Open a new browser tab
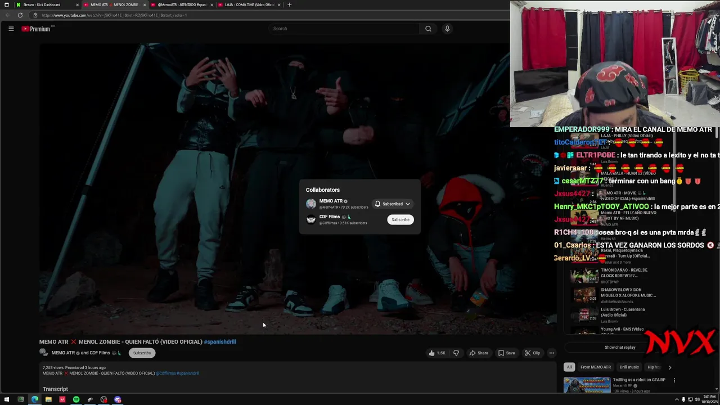This screenshot has width=720, height=405. 289,4
